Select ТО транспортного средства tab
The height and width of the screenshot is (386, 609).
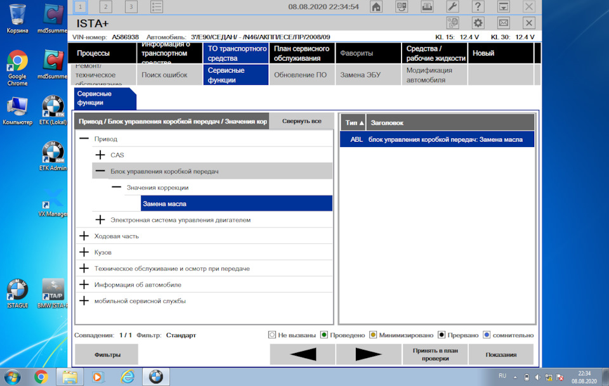click(x=236, y=53)
